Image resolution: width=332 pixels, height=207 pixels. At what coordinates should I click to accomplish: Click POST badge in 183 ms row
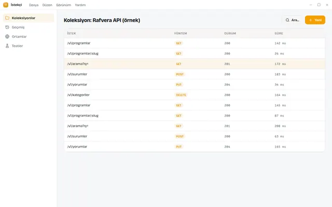180,74
